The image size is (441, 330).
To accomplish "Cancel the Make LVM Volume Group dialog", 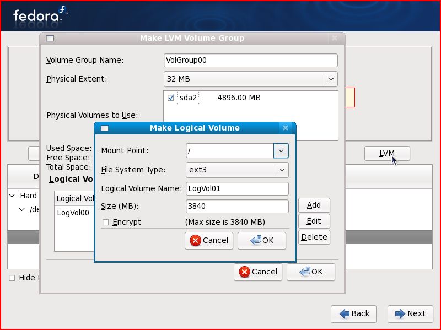I will (x=258, y=272).
